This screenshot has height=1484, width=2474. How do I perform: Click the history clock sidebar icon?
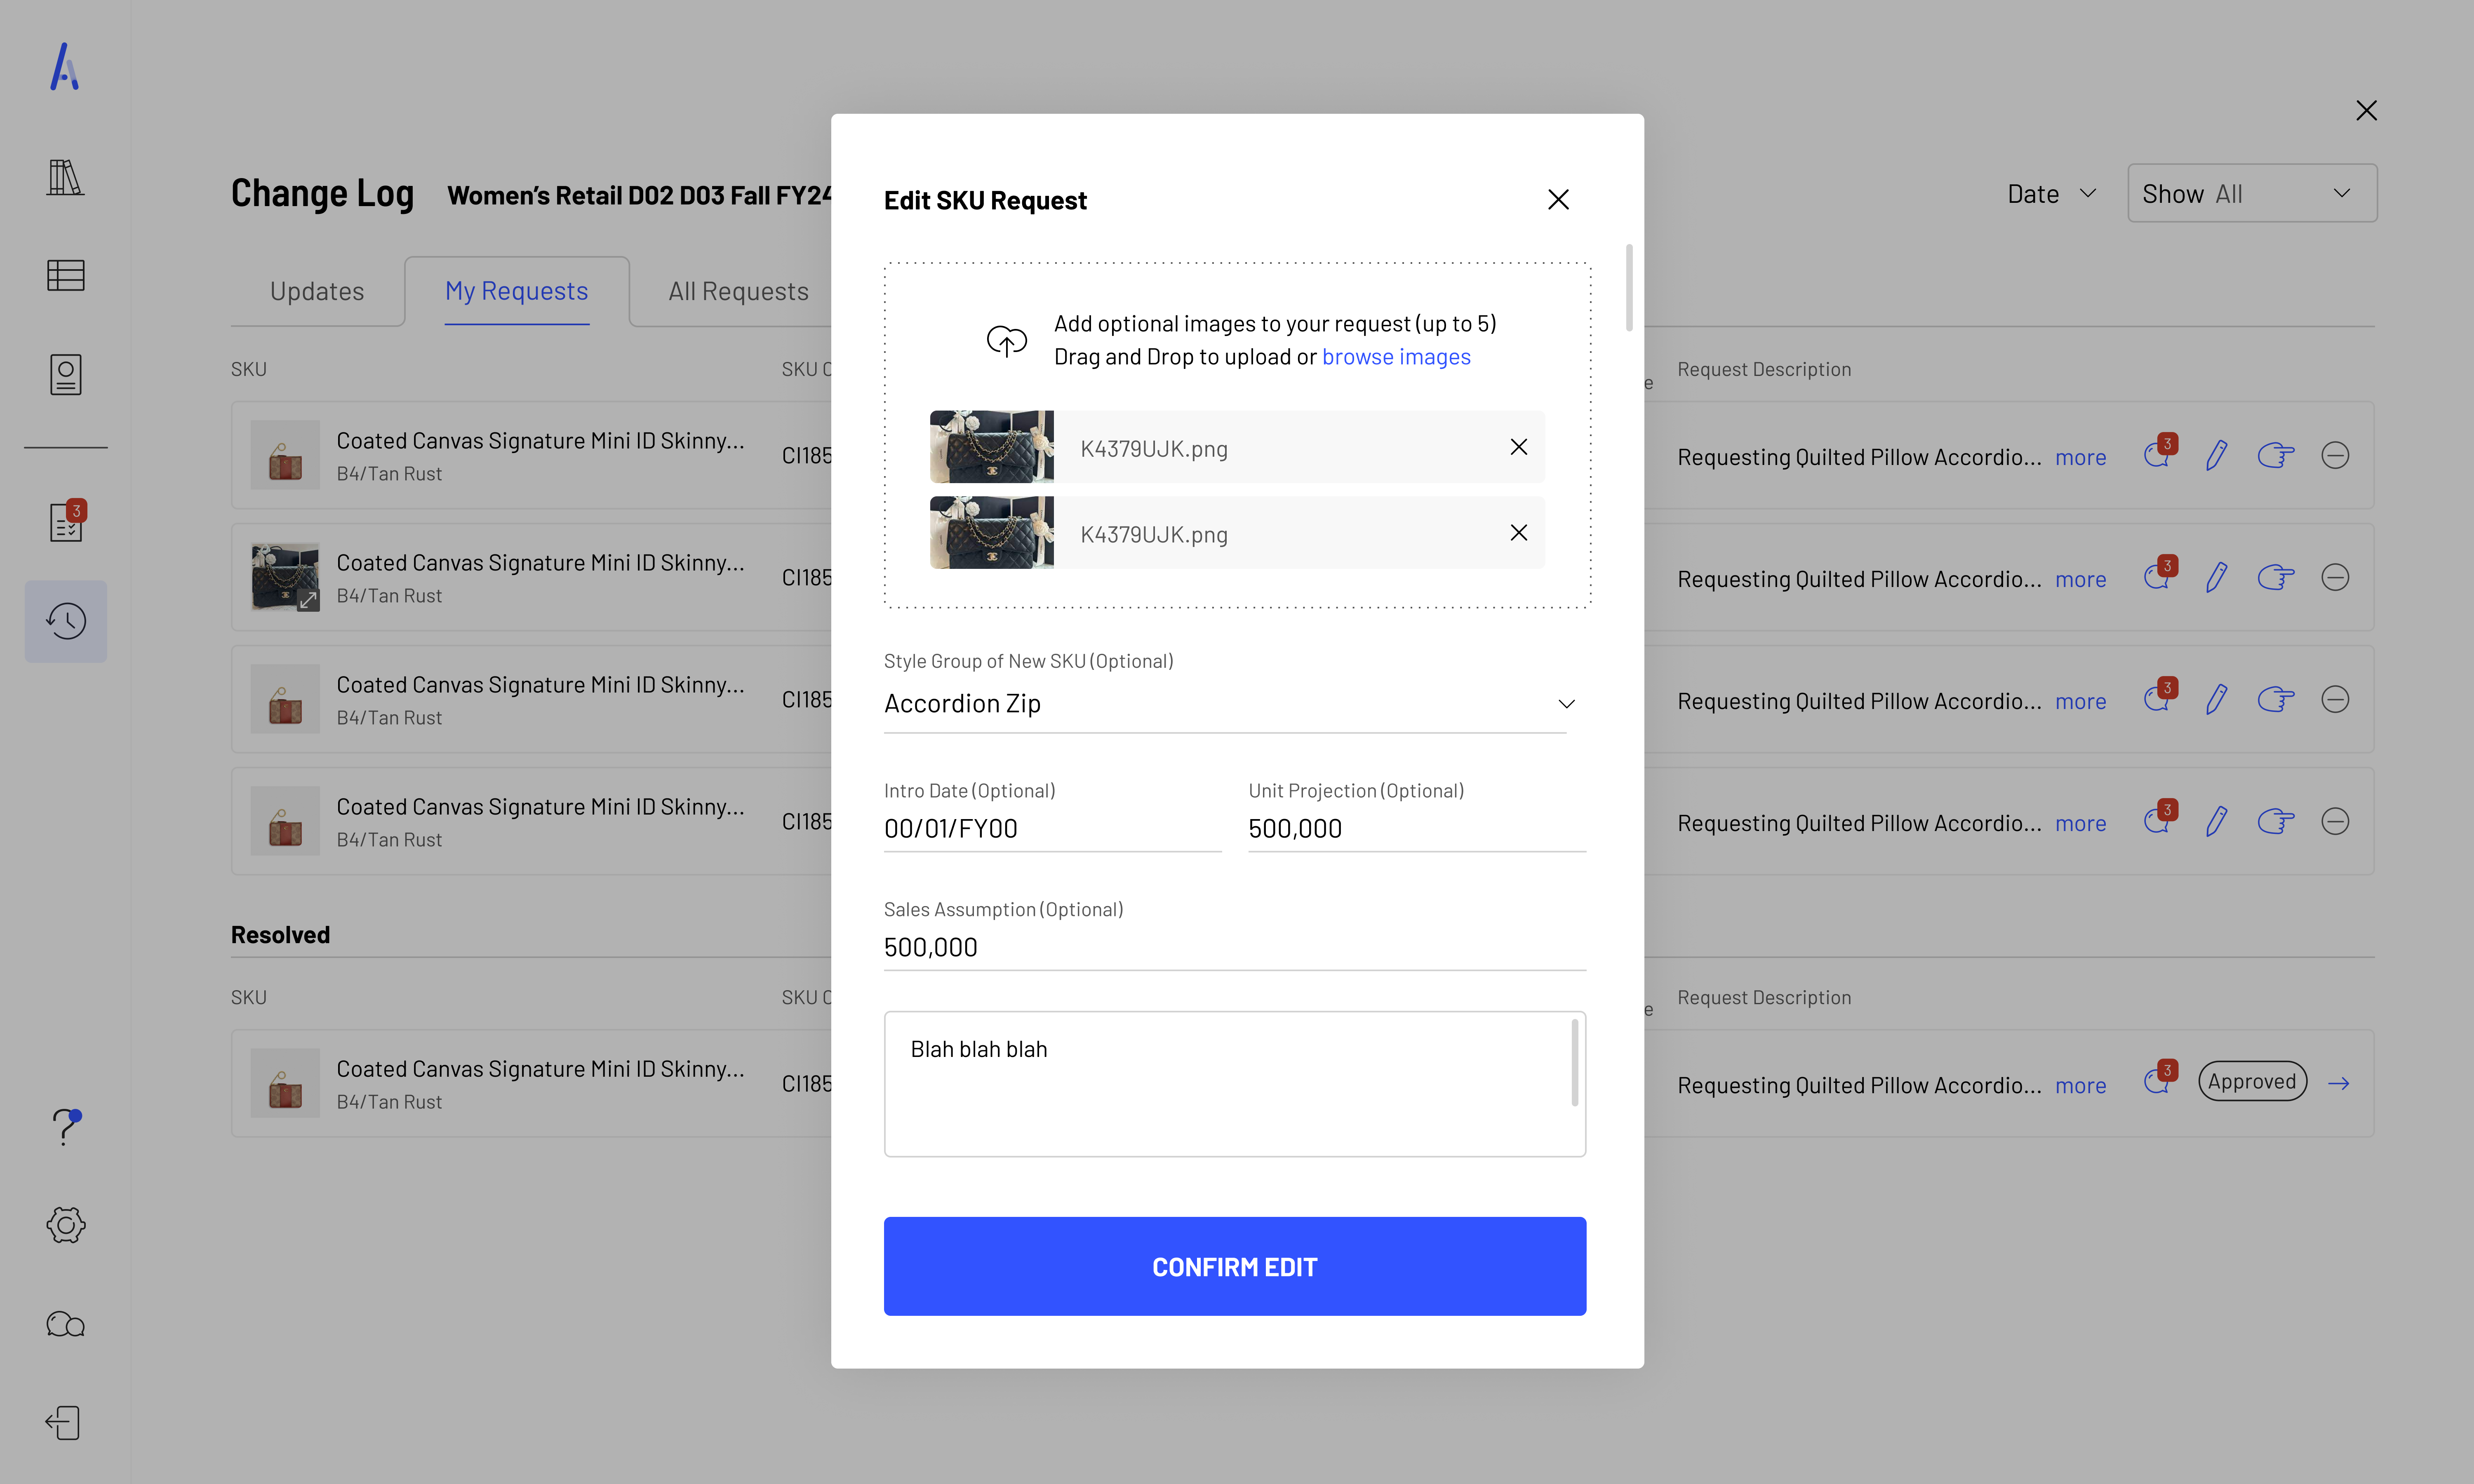(x=65, y=621)
